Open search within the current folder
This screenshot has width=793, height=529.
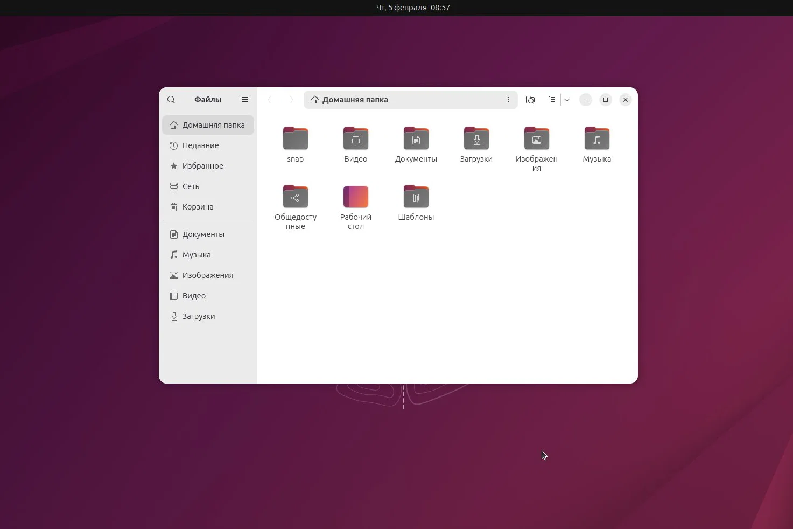point(530,100)
